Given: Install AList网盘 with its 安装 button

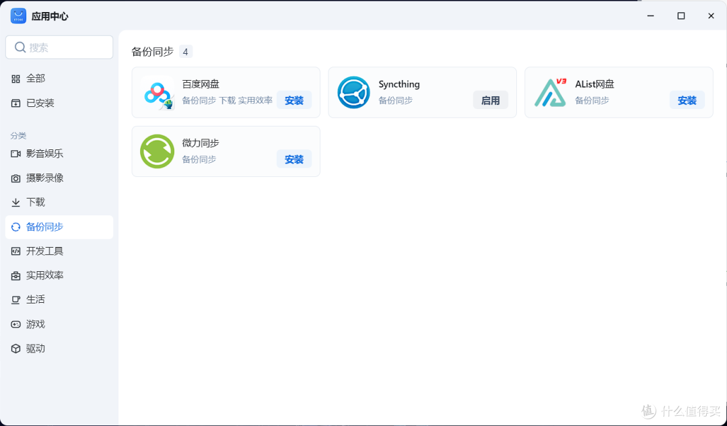Looking at the screenshot, I should (687, 100).
